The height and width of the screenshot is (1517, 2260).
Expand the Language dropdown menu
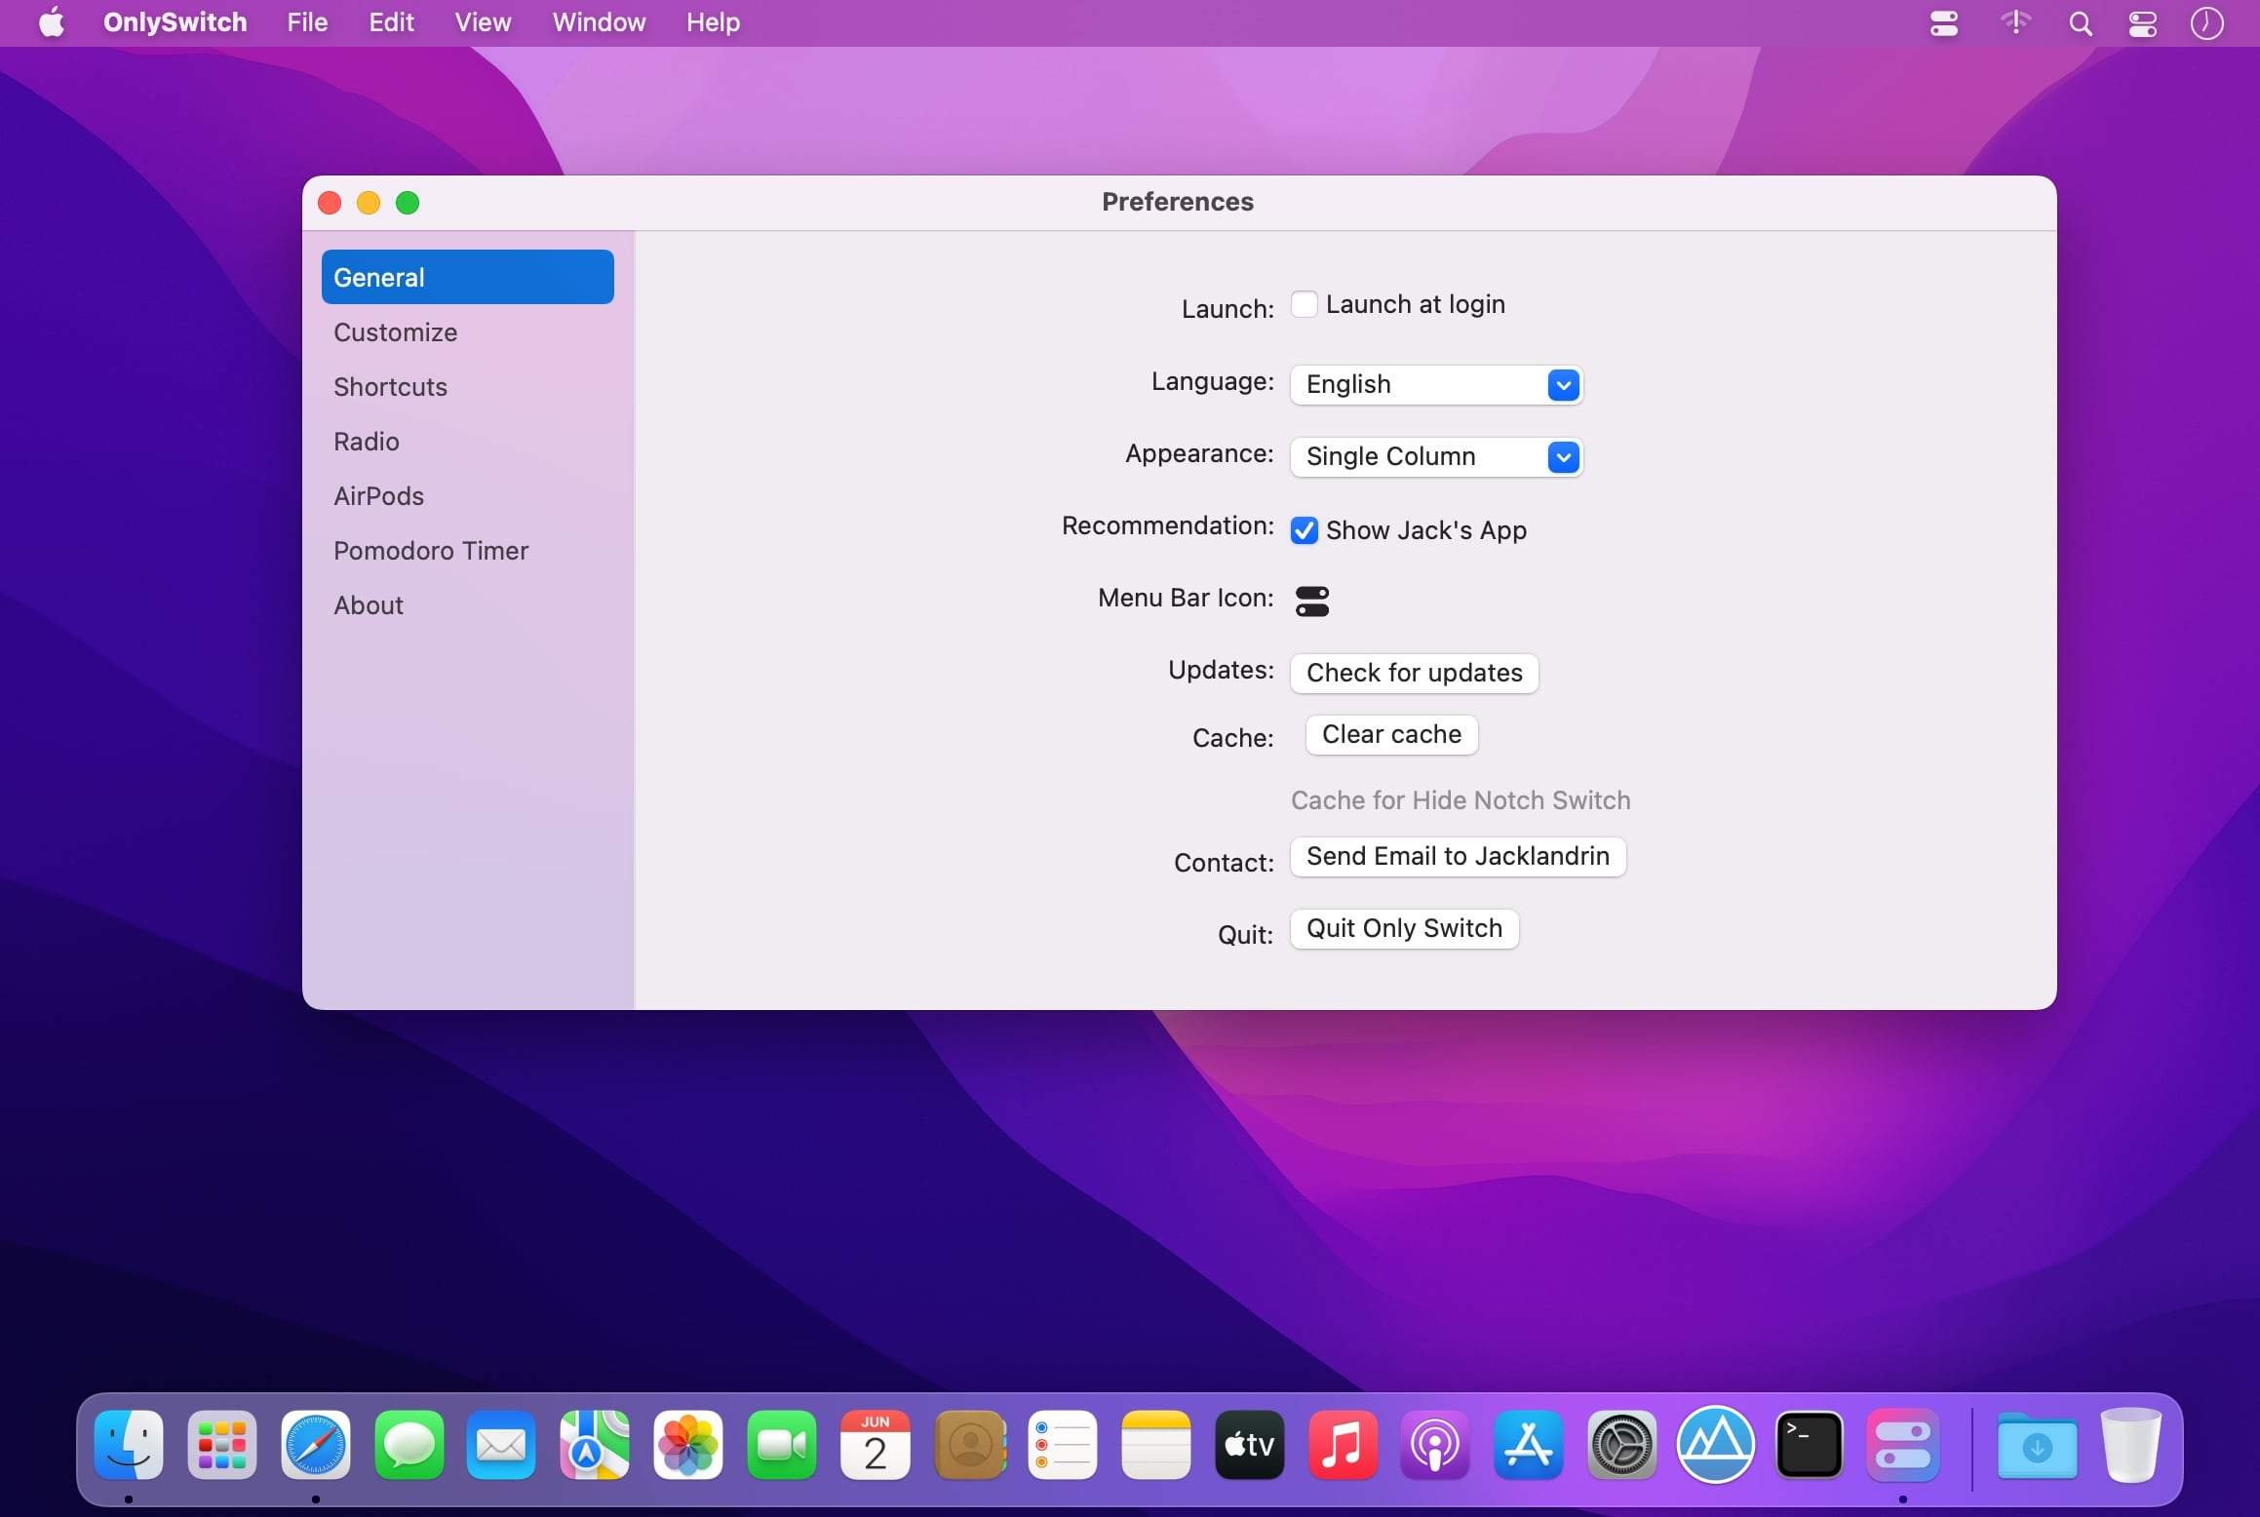(x=1561, y=384)
